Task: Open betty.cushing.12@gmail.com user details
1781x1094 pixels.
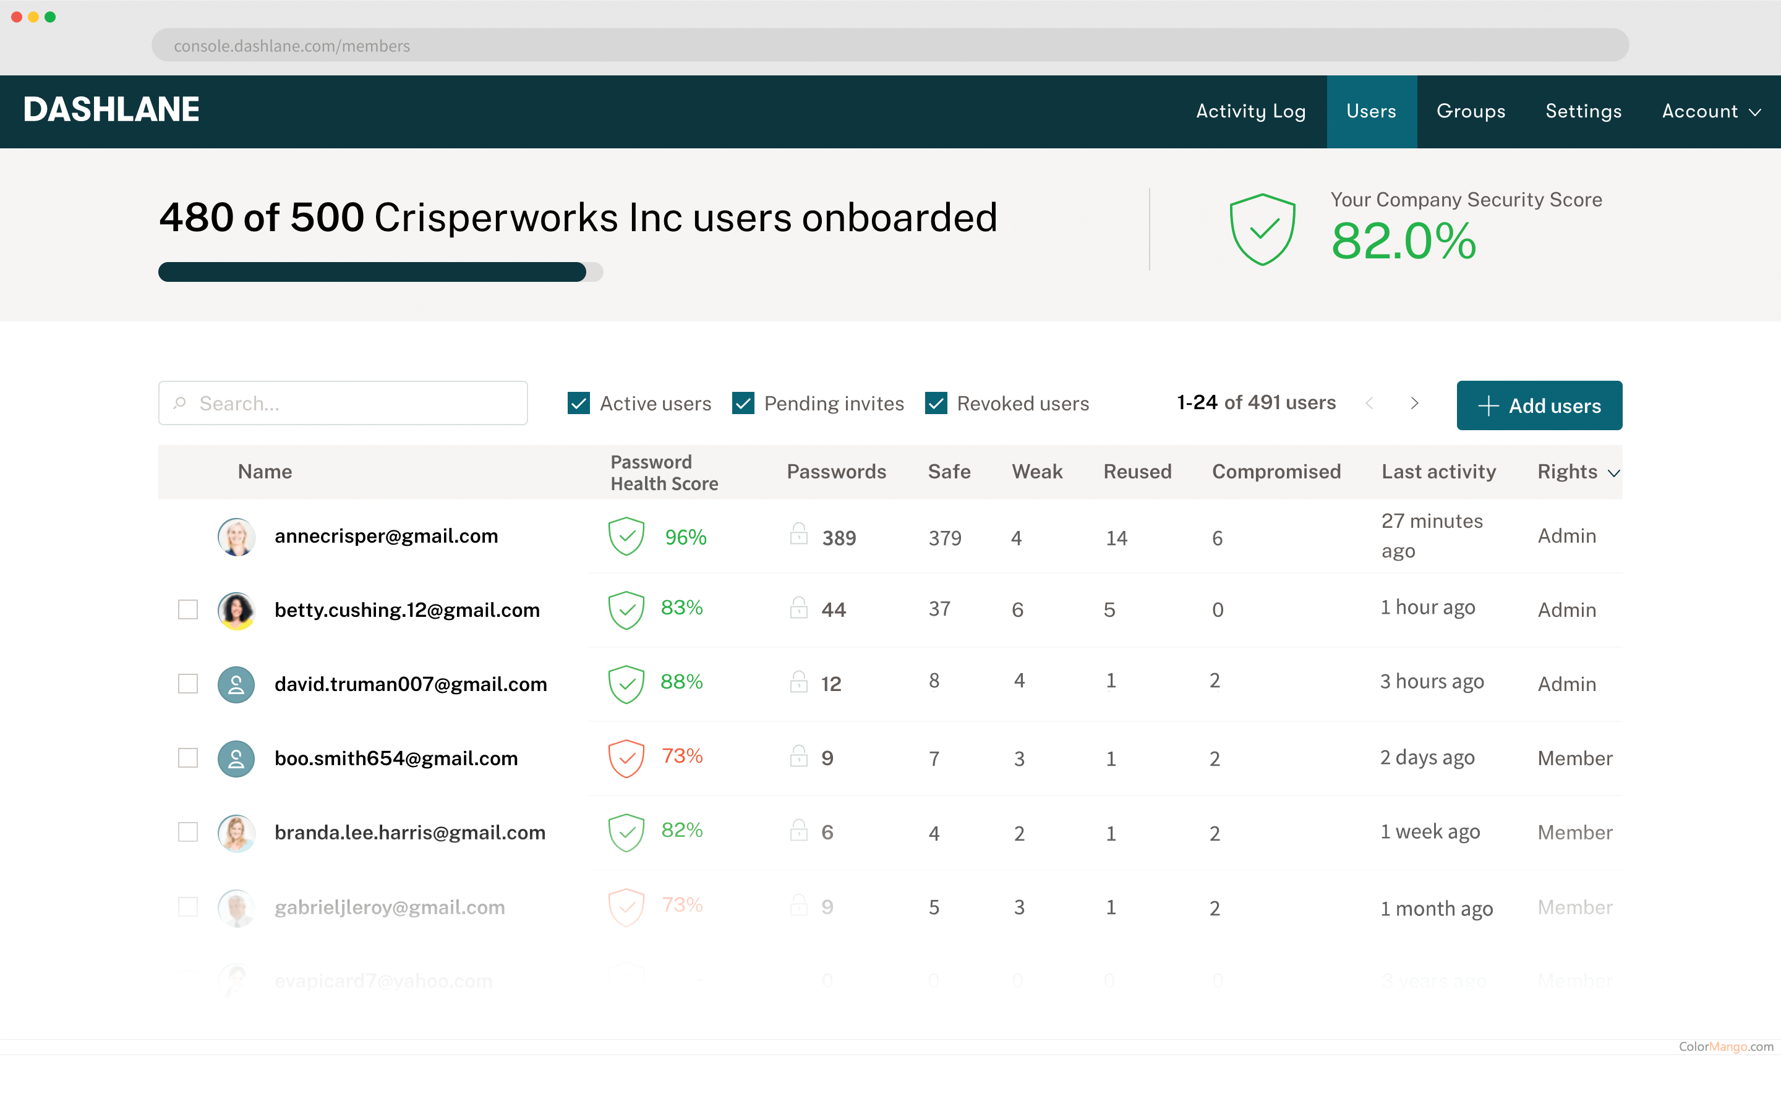Action: (x=407, y=610)
